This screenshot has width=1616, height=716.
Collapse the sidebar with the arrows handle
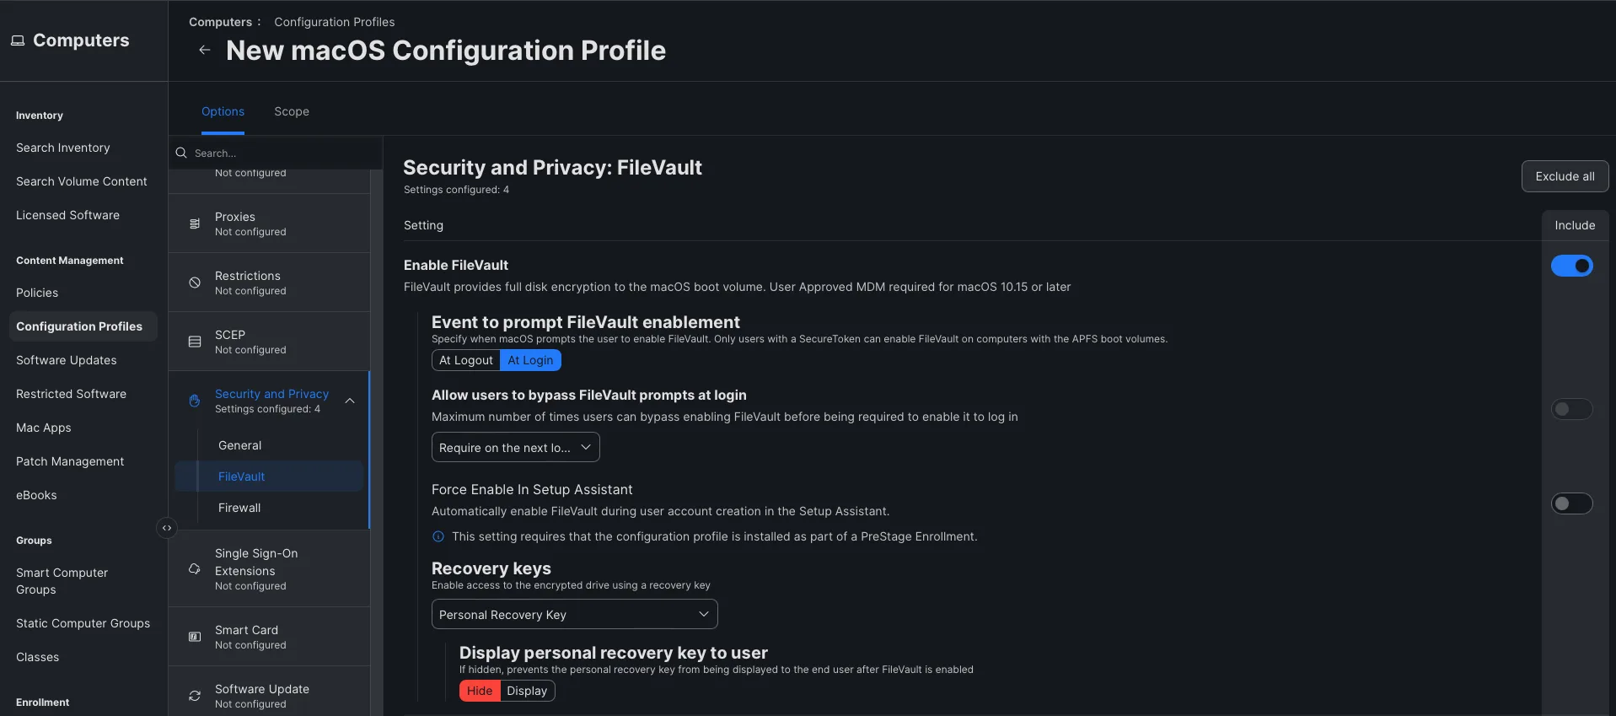click(x=167, y=528)
